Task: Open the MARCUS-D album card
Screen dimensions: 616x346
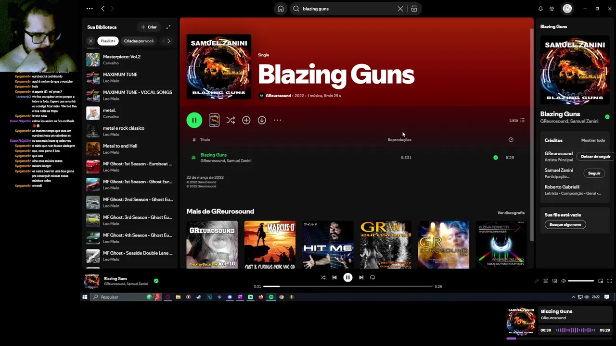Action: pos(270,245)
